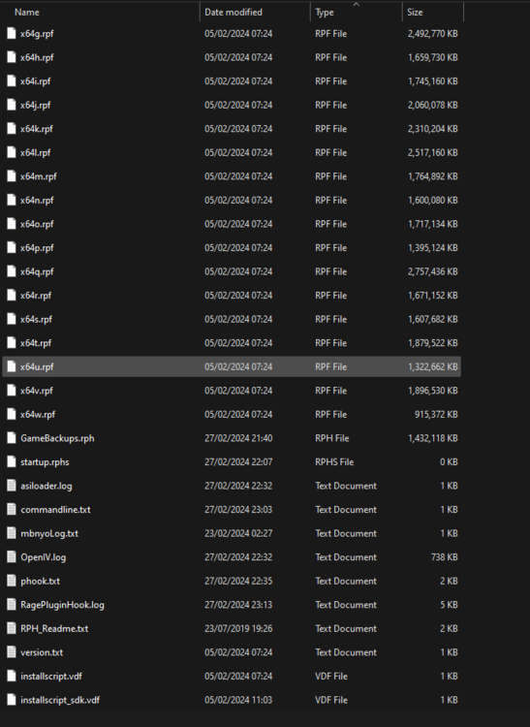Click the size value 738 KB

[x=445, y=557]
